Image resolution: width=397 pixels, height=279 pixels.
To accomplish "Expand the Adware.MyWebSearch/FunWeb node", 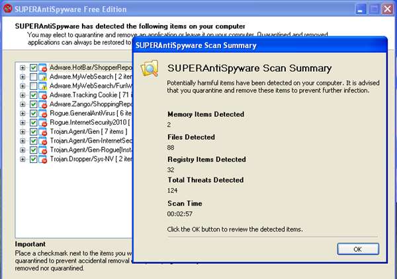I will [22, 86].
